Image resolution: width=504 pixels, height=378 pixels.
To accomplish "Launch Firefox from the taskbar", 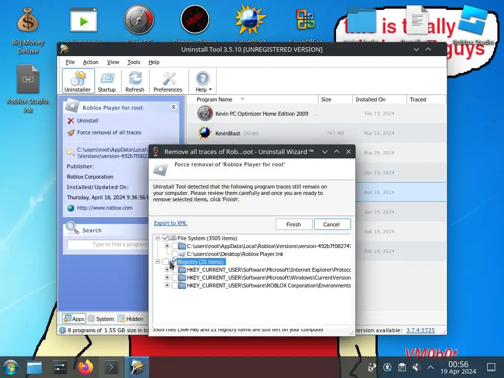I will pyautogui.click(x=86, y=367).
